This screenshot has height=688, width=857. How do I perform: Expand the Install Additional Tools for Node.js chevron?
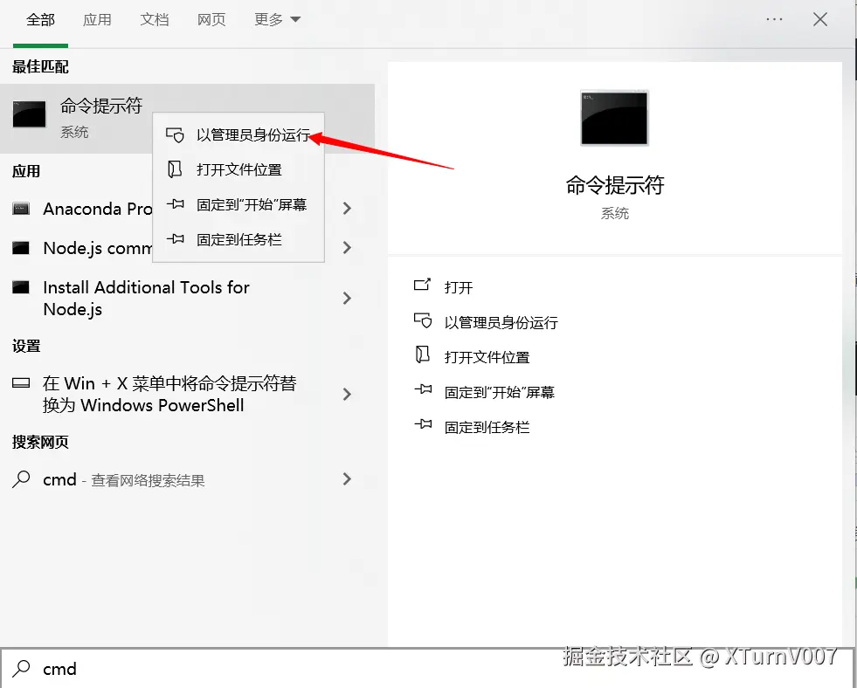pos(347,298)
